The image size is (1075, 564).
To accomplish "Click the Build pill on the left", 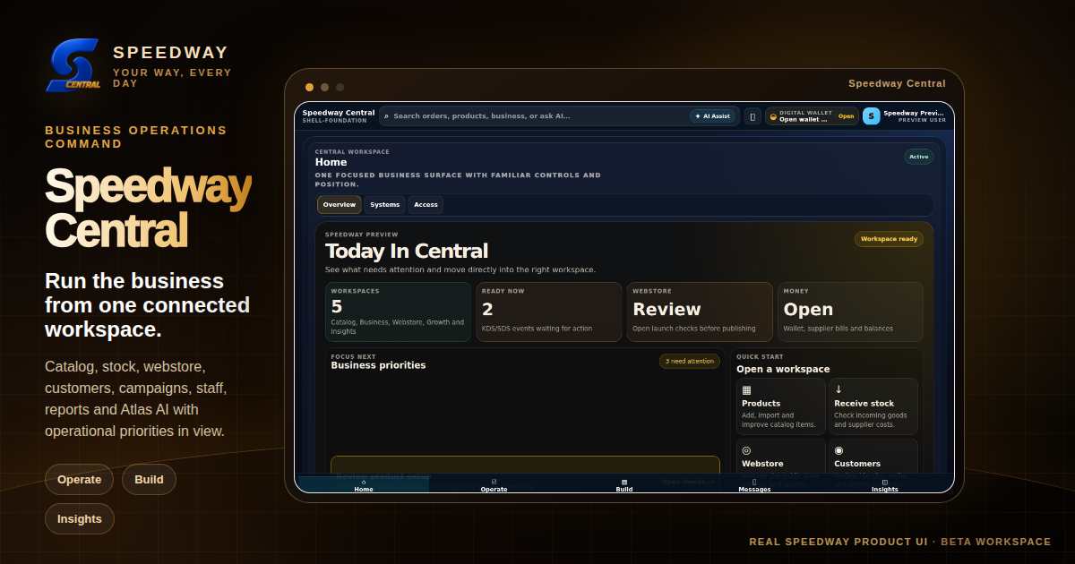I will tap(149, 479).
